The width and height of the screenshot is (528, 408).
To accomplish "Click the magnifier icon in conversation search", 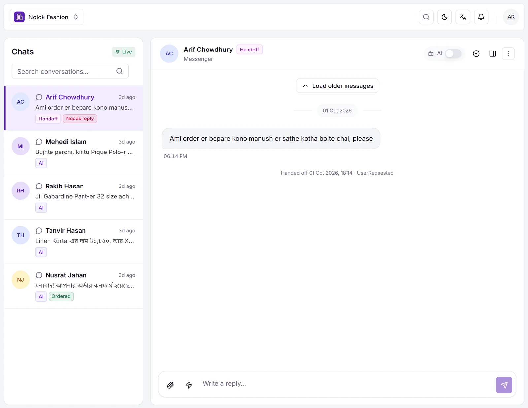I will pyautogui.click(x=120, y=71).
